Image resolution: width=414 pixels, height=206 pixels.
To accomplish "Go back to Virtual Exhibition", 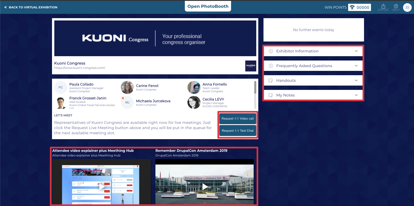I will [x=31, y=7].
